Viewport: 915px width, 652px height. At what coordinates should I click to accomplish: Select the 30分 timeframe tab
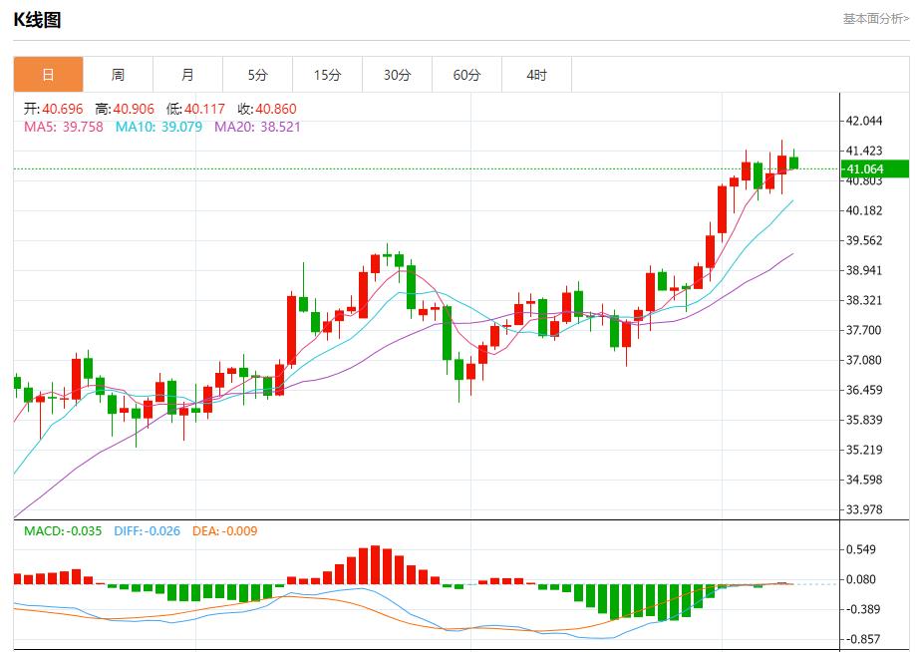tap(396, 74)
